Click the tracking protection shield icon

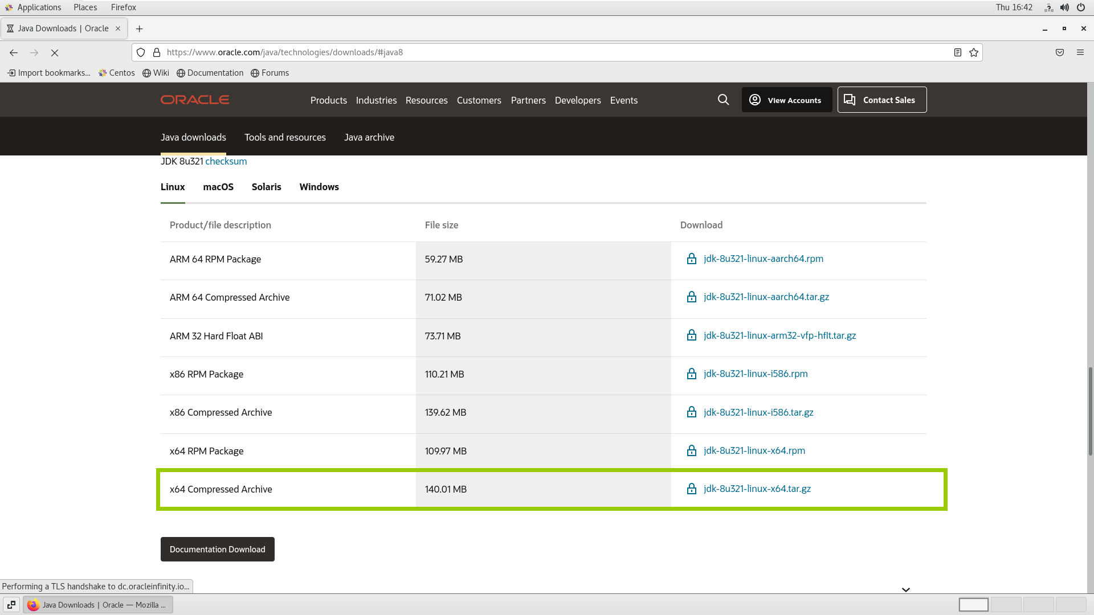tap(141, 52)
